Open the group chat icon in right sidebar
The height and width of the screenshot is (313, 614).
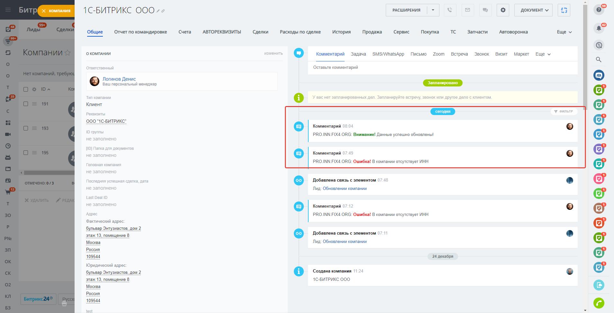click(599, 75)
